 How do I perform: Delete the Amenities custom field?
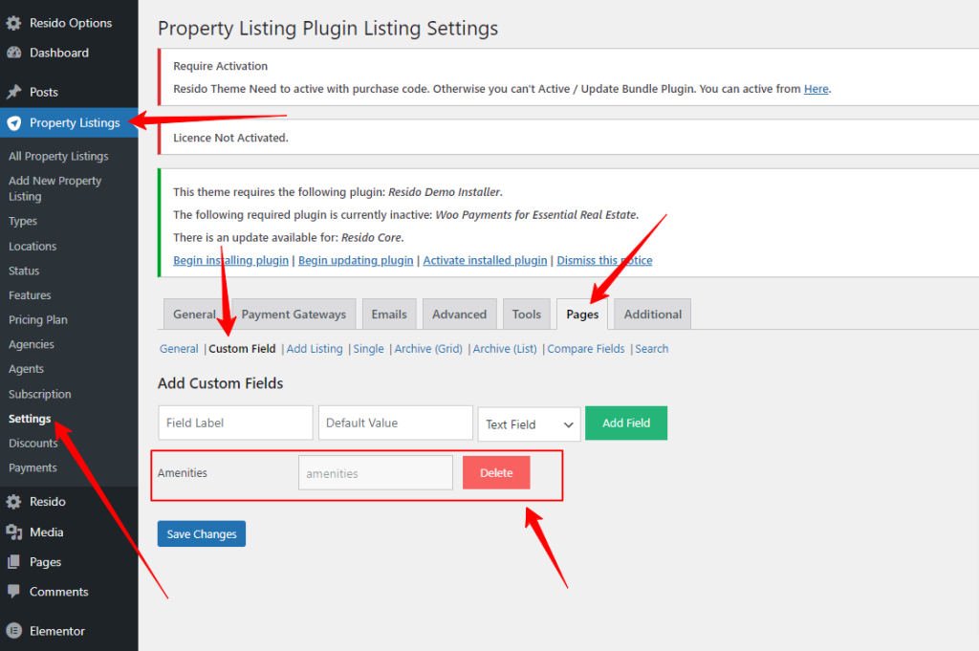point(495,471)
